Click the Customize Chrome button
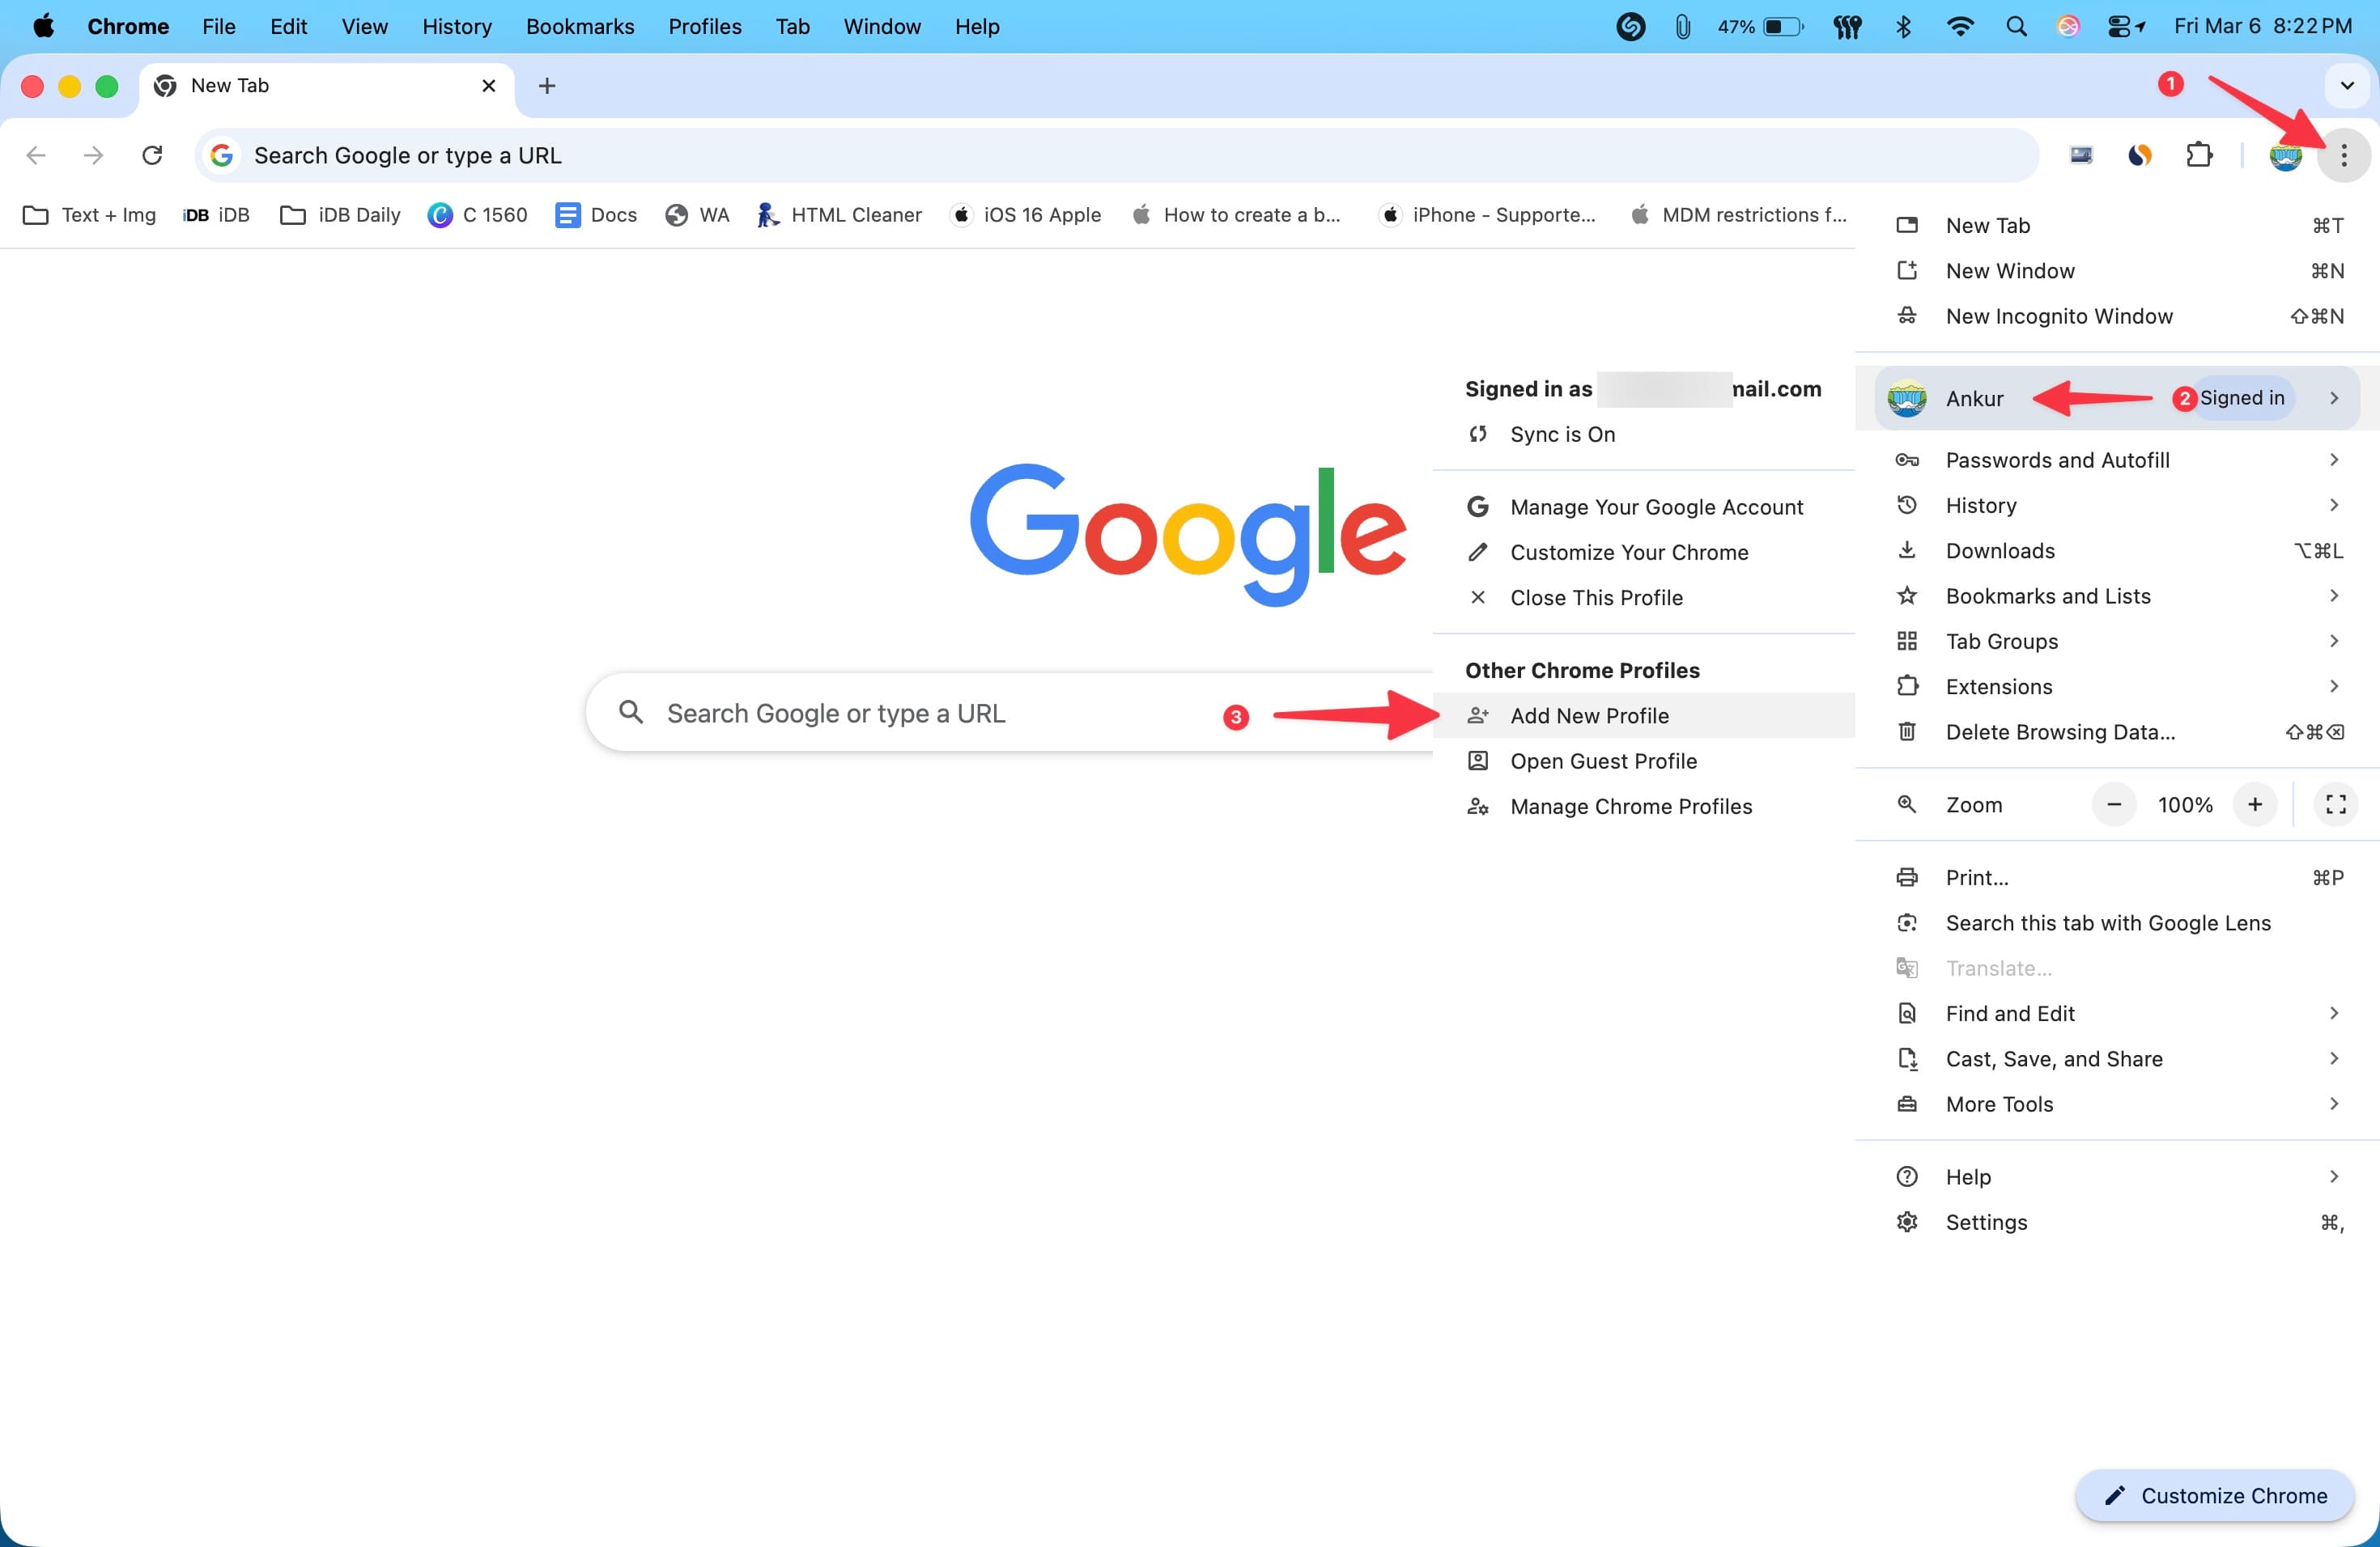The height and width of the screenshot is (1547, 2380). point(2215,1496)
